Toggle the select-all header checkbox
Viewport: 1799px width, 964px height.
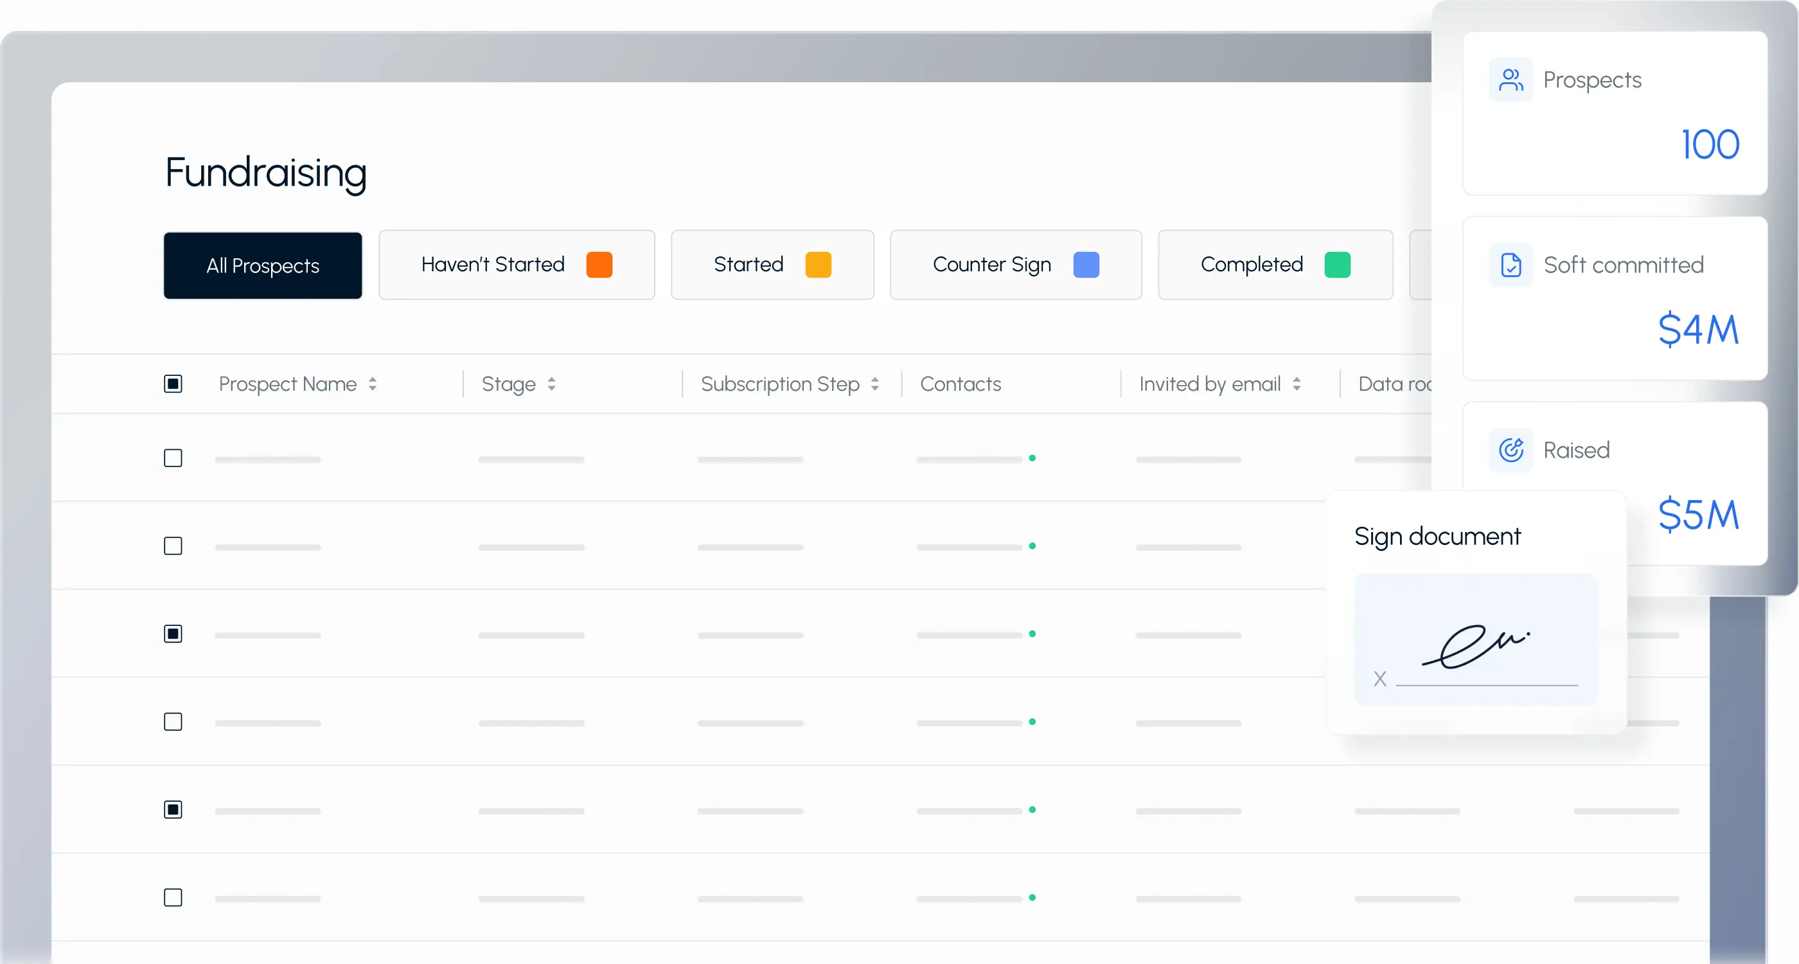point(172,384)
